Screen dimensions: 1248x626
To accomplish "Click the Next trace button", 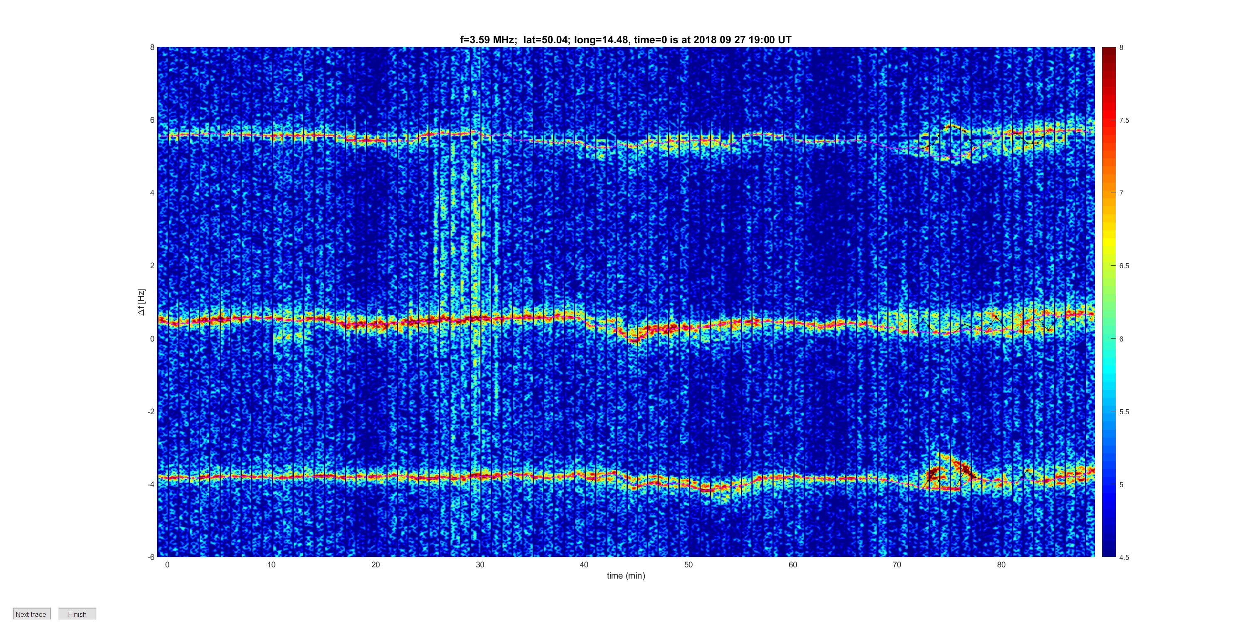I will coord(32,614).
